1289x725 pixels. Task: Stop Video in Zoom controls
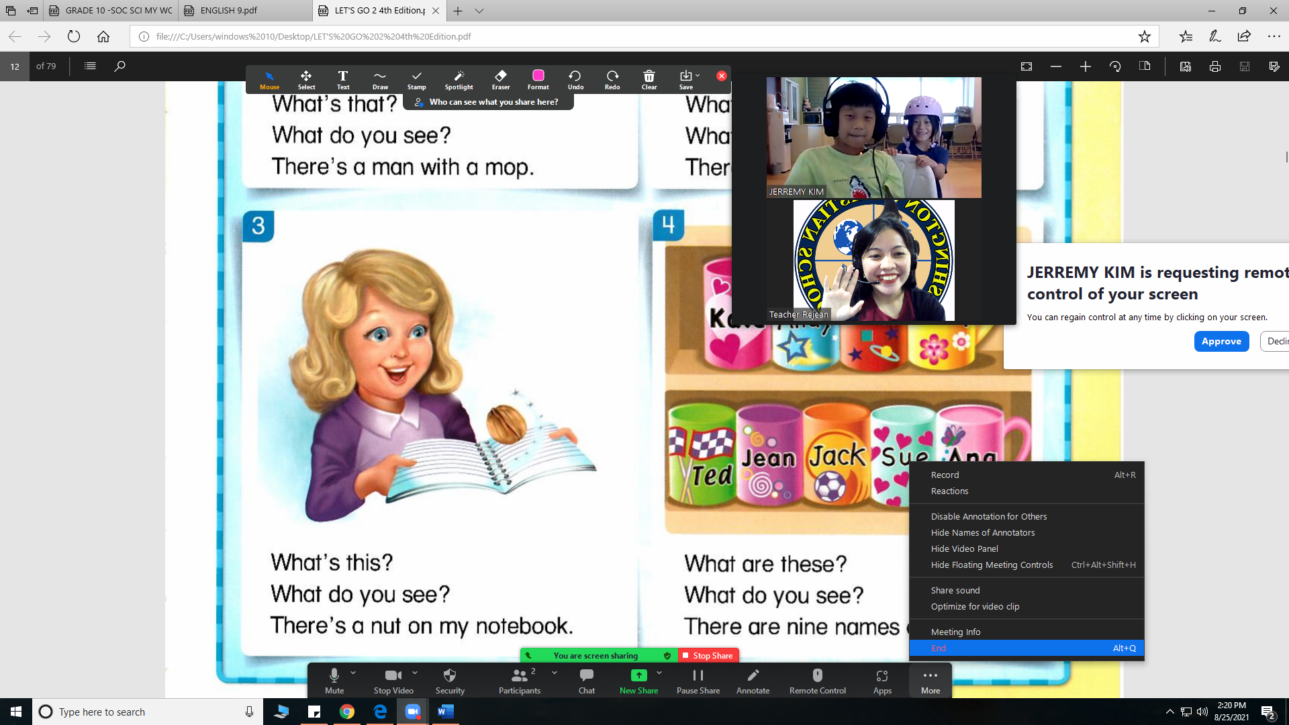393,681
